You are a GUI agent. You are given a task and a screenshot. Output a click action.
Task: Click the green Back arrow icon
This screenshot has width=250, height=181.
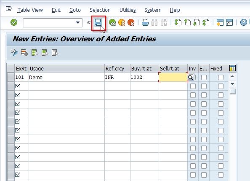point(112,22)
